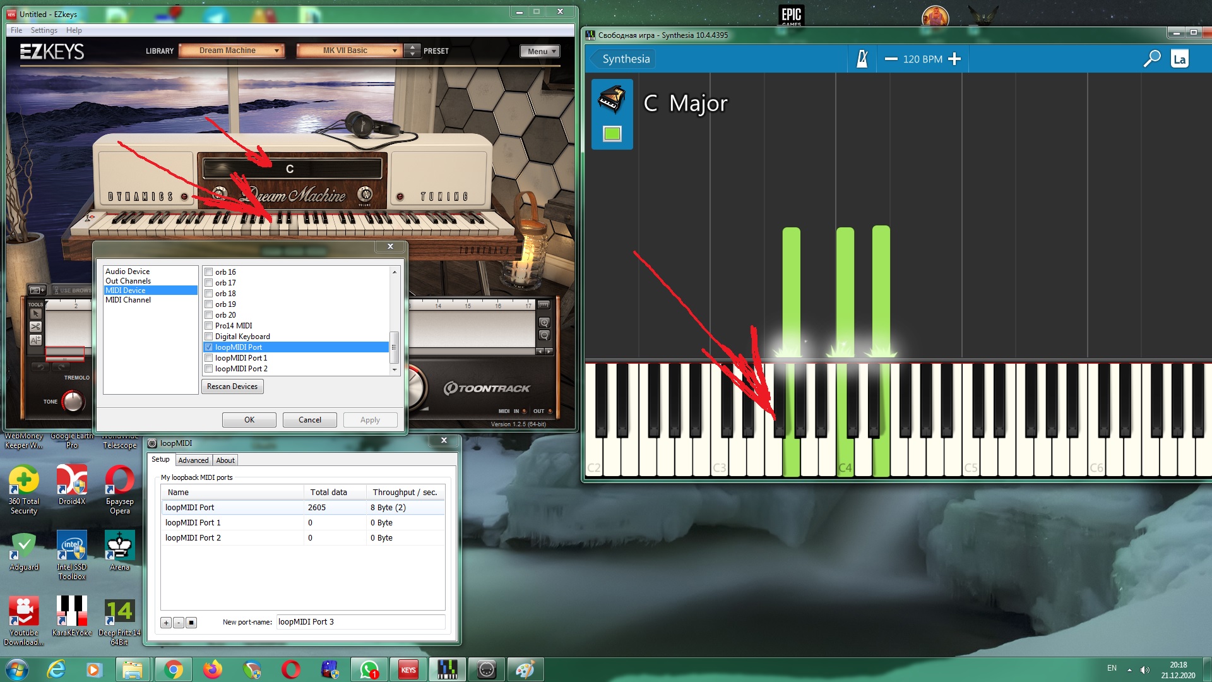The image size is (1212, 682).
Task: Switch to EZkeys via taskbar KEYS icon
Action: (408, 669)
